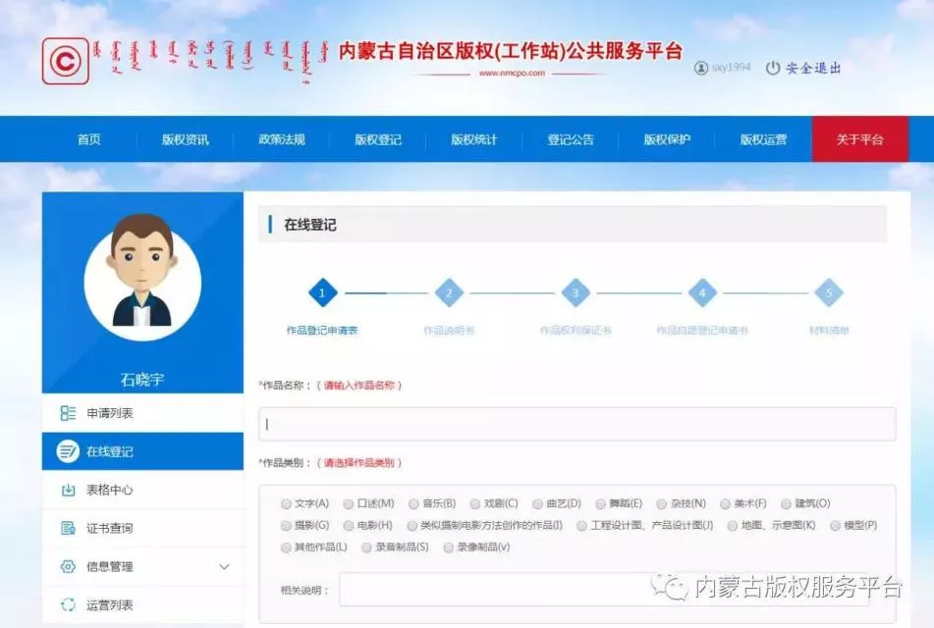Click the 作品名称 text input field
Screen dimensions: 934x628
(x=577, y=424)
